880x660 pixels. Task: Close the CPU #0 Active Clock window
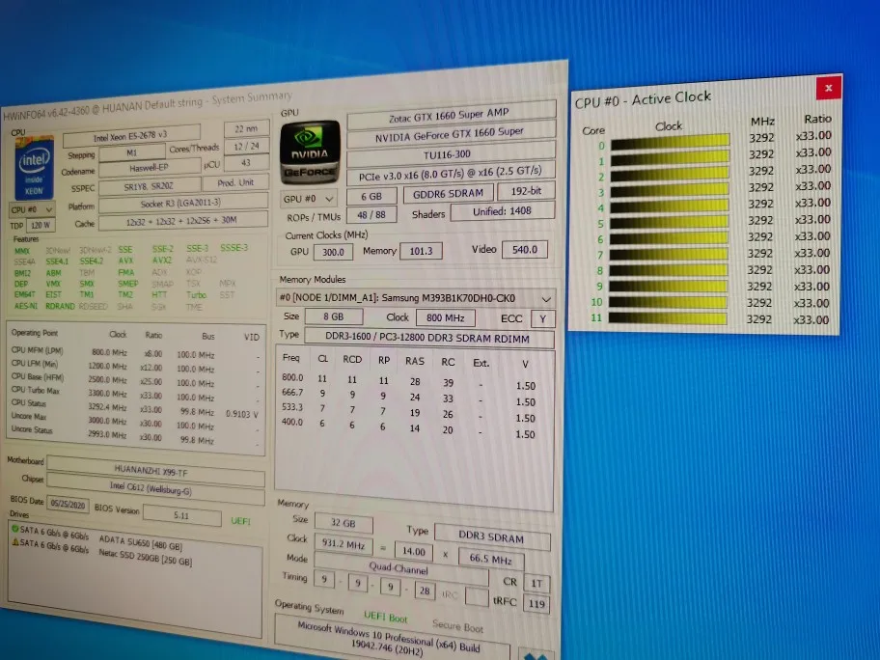828,88
